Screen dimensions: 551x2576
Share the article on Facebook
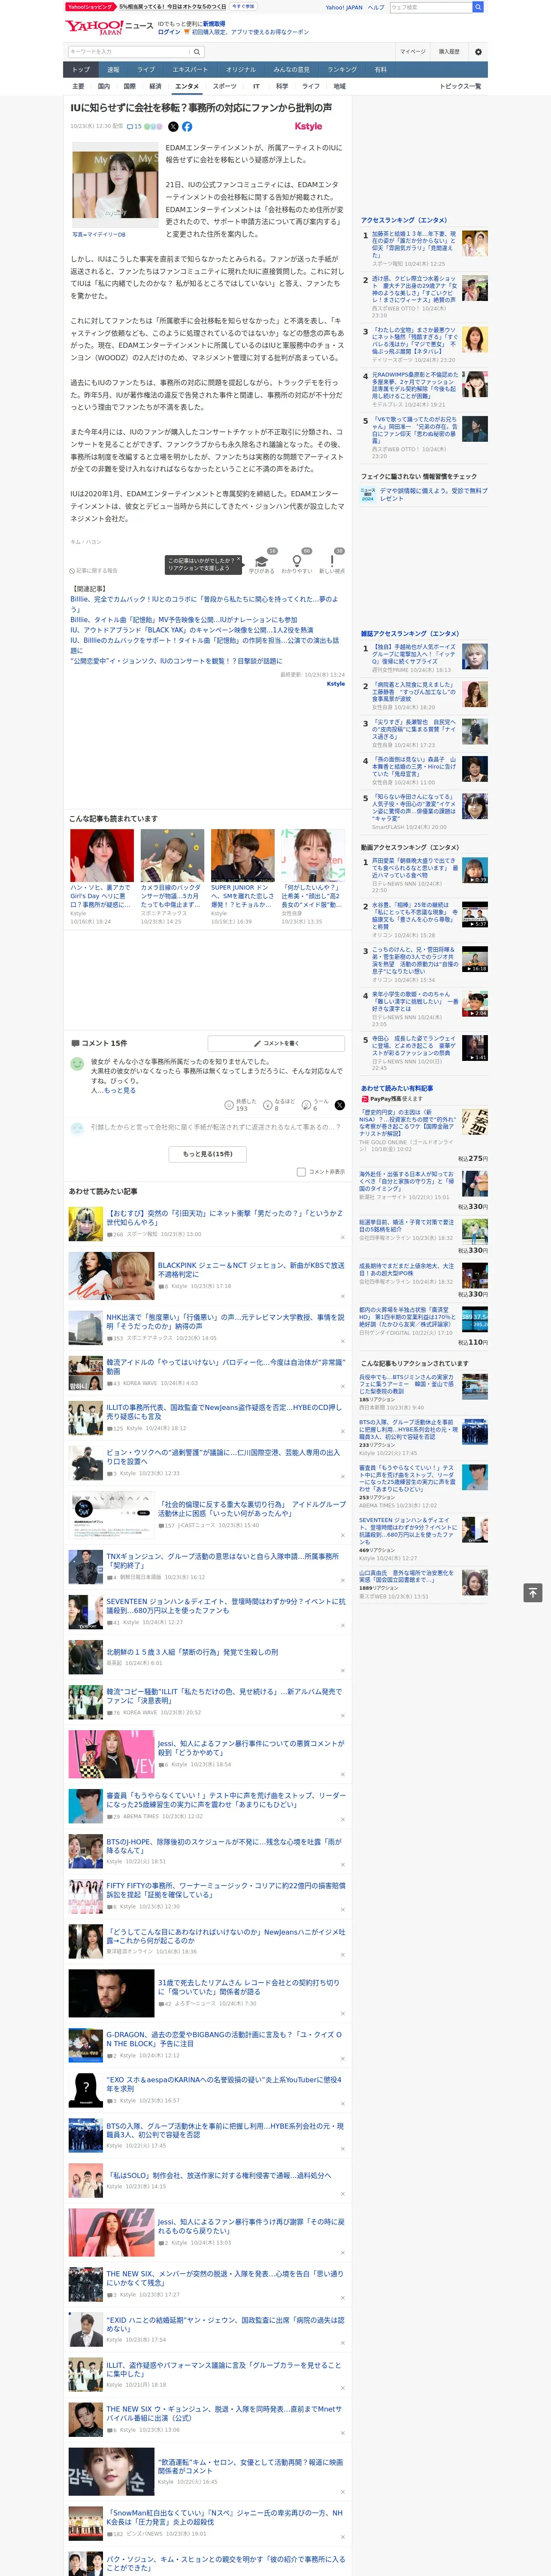coord(187,127)
